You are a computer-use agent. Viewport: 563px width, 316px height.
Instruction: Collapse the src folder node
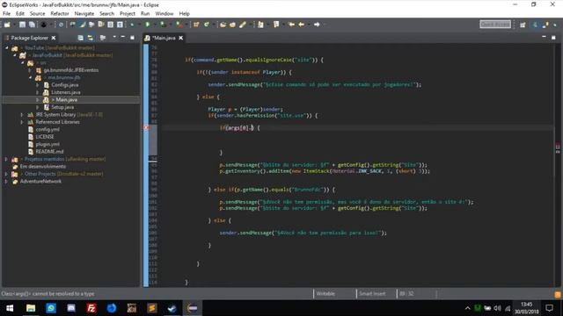point(22,62)
